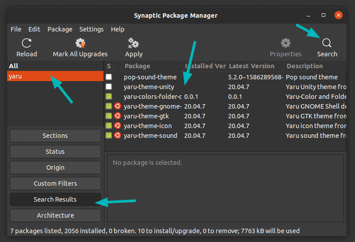The width and height of the screenshot is (355, 242).
Task: Sort by the Installed Version column header
Action: pos(205,66)
